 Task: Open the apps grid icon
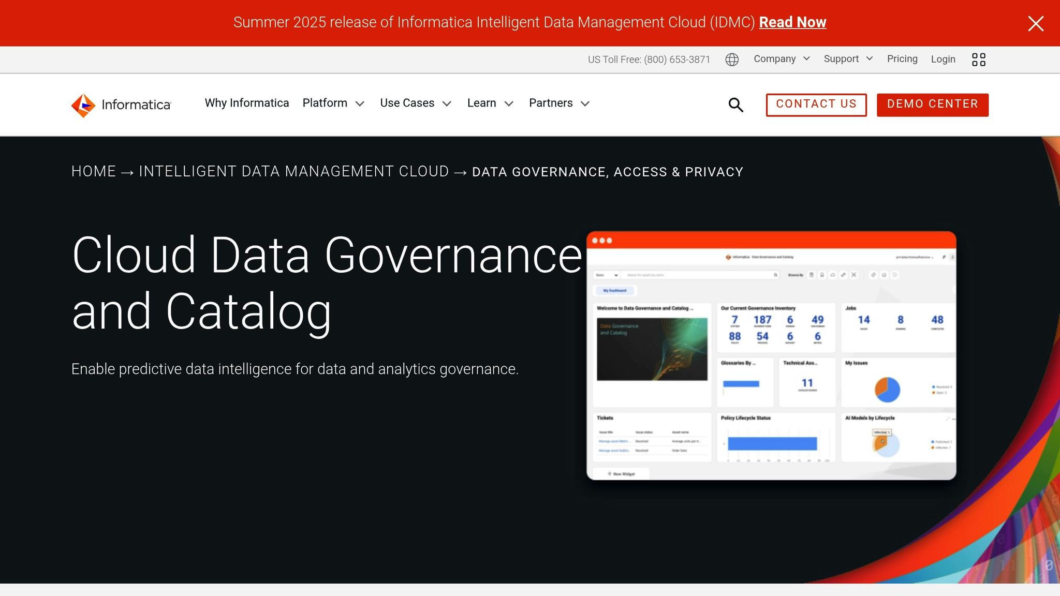click(979, 59)
